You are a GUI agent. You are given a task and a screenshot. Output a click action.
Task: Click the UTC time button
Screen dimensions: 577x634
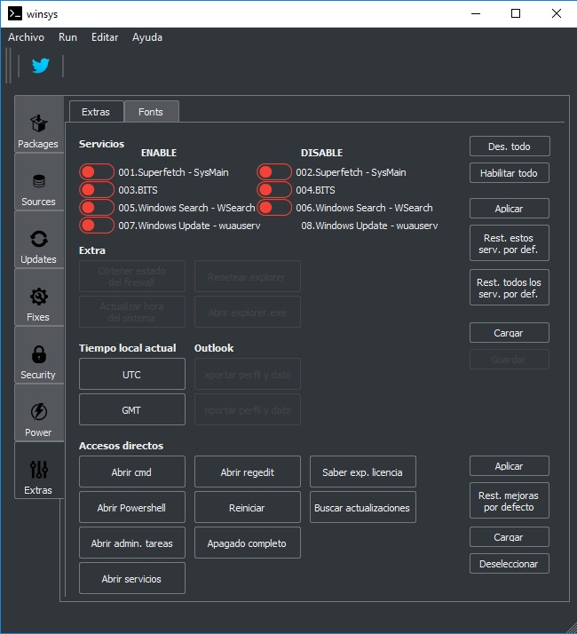tap(132, 375)
